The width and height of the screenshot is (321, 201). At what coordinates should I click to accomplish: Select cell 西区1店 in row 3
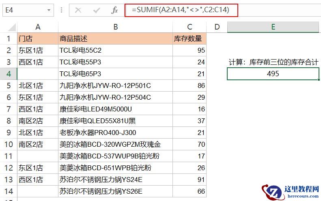[38, 62]
